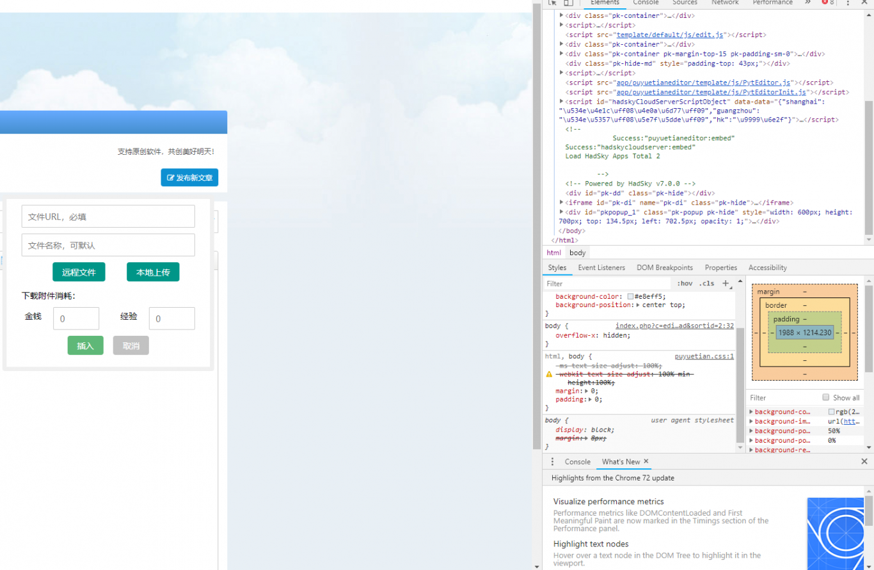Open the red error count indicator
Image resolution: width=874 pixels, height=570 pixels.
[828, 3]
